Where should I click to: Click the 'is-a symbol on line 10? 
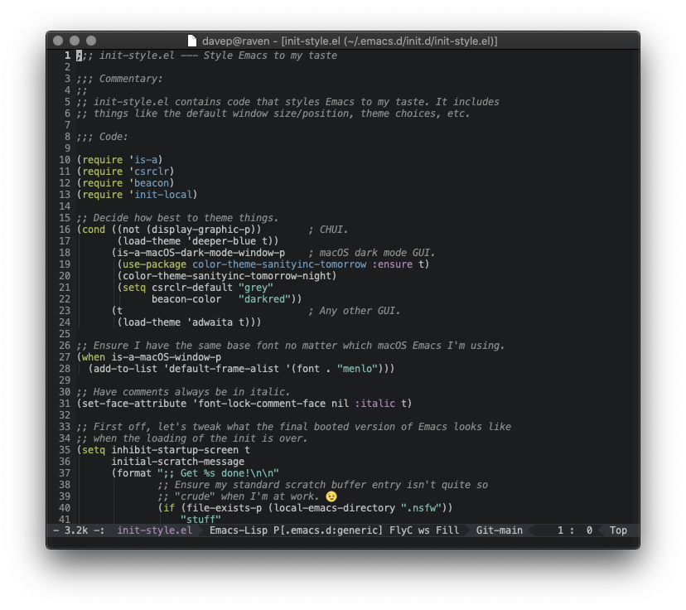pyautogui.click(x=143, y=160)
